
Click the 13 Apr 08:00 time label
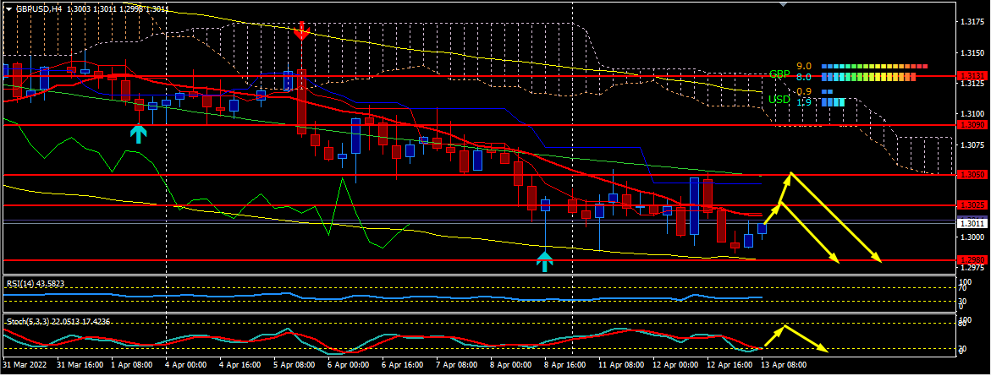point(785,365)
